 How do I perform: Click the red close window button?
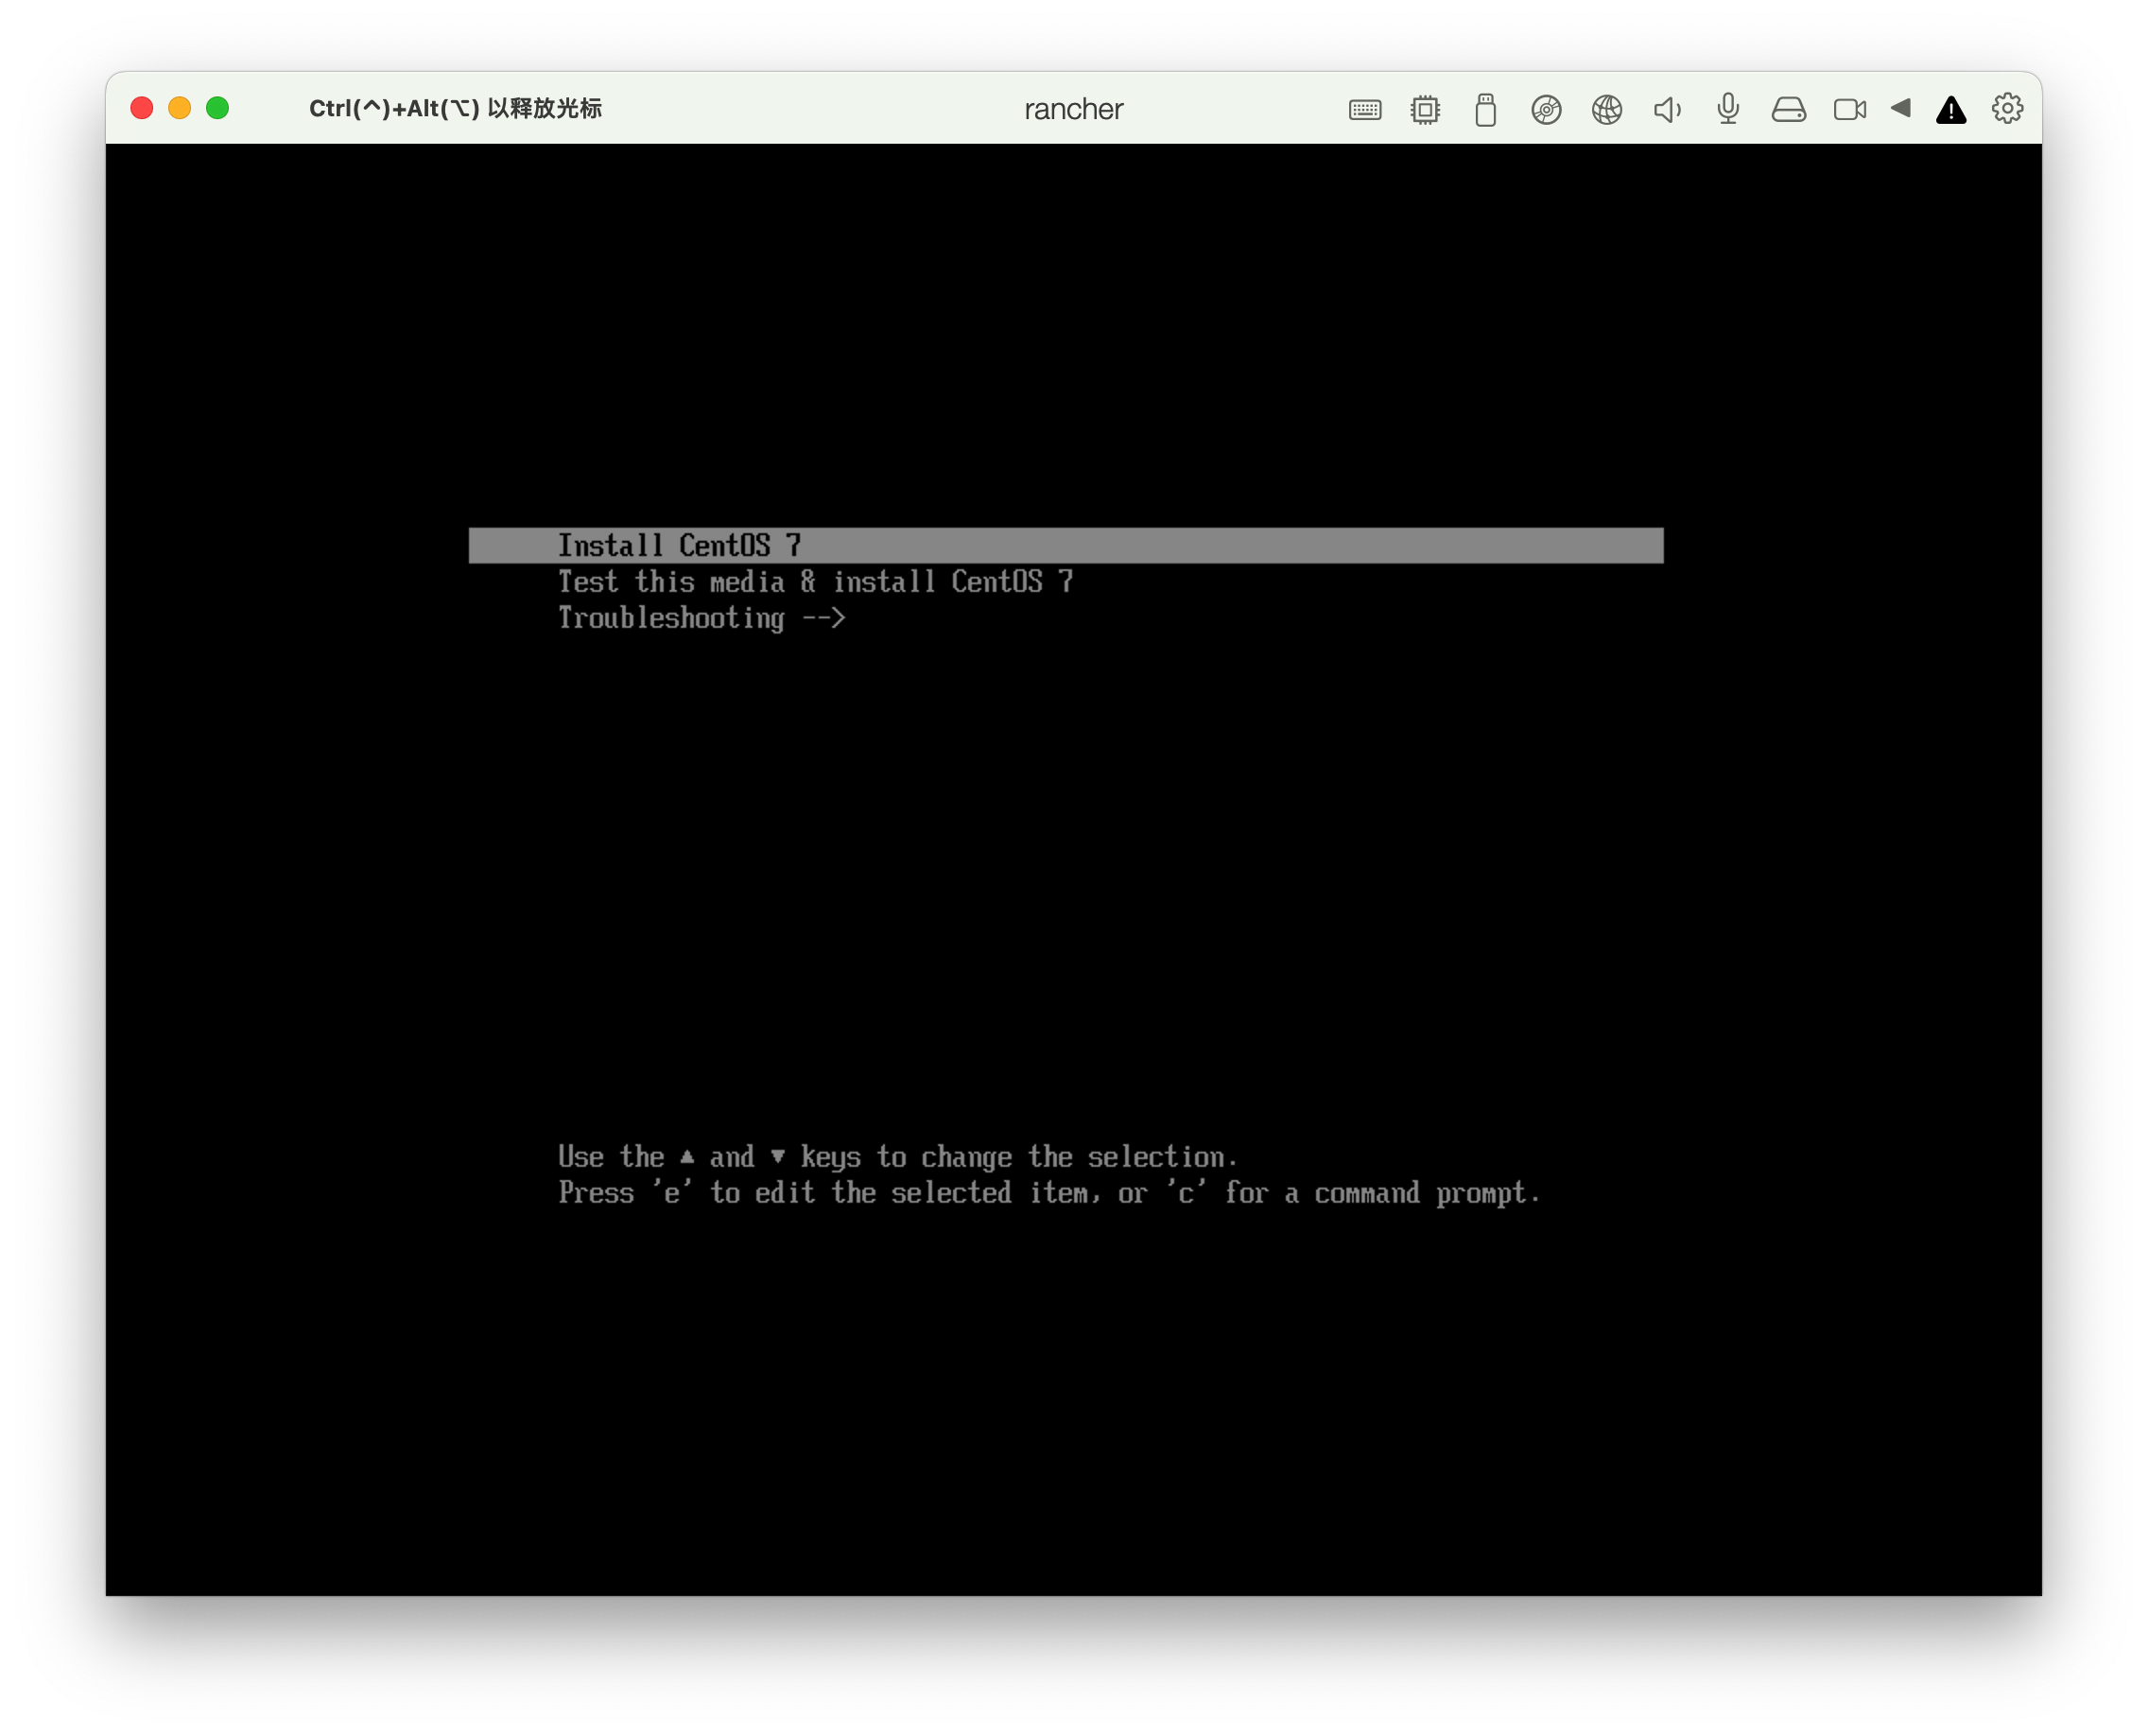[x=142, y=108]
